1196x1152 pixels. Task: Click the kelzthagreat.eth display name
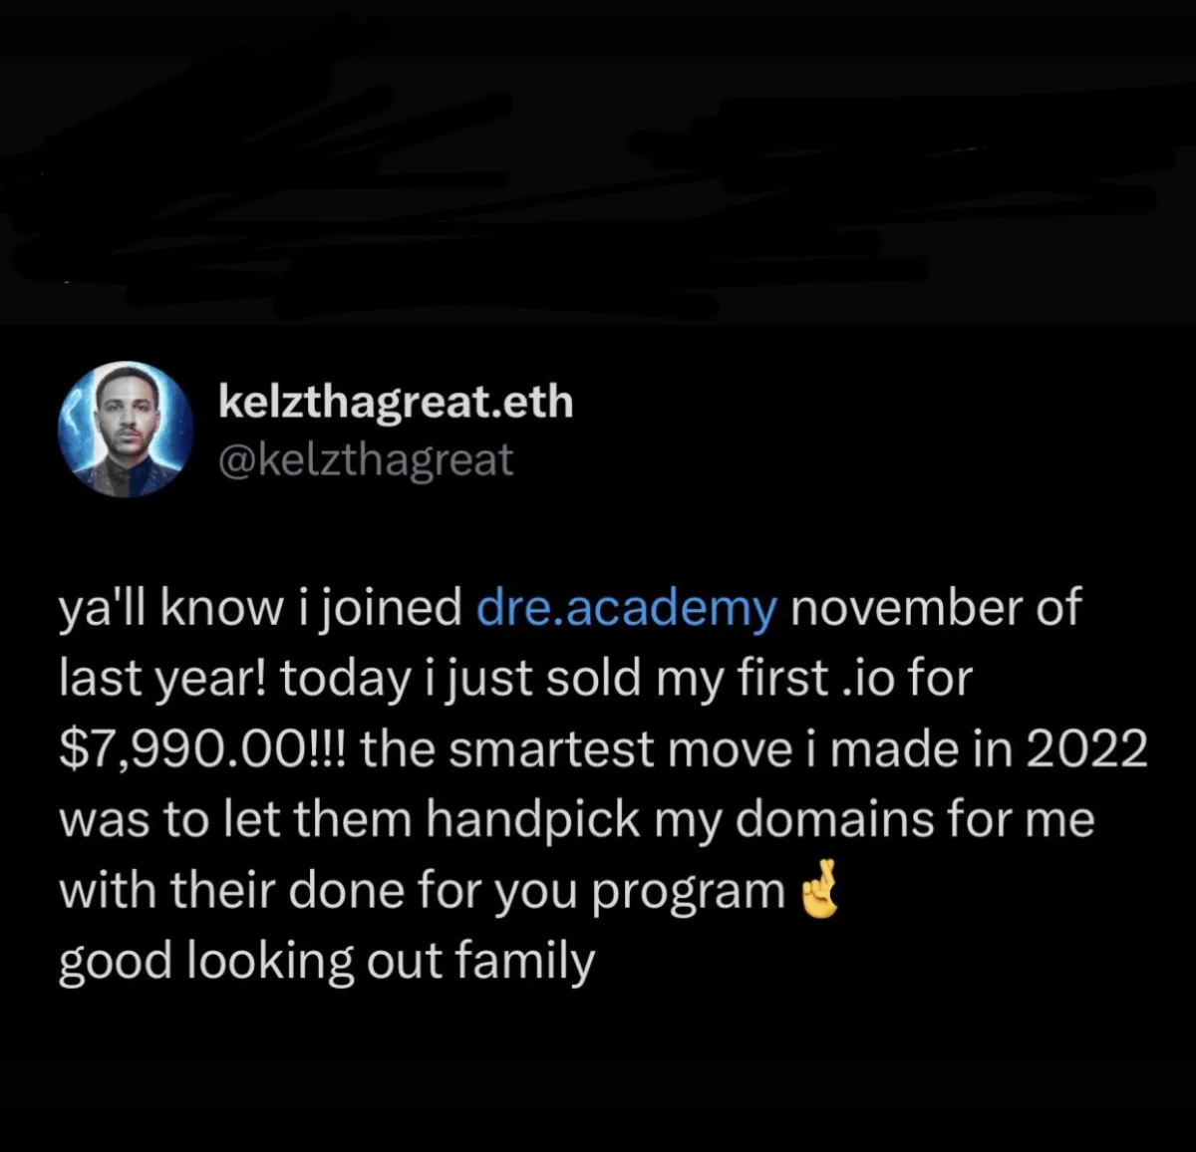396,403
